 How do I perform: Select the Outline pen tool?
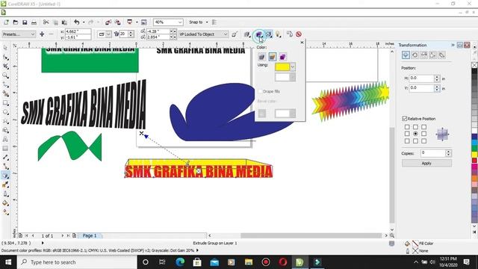[5, 194]
